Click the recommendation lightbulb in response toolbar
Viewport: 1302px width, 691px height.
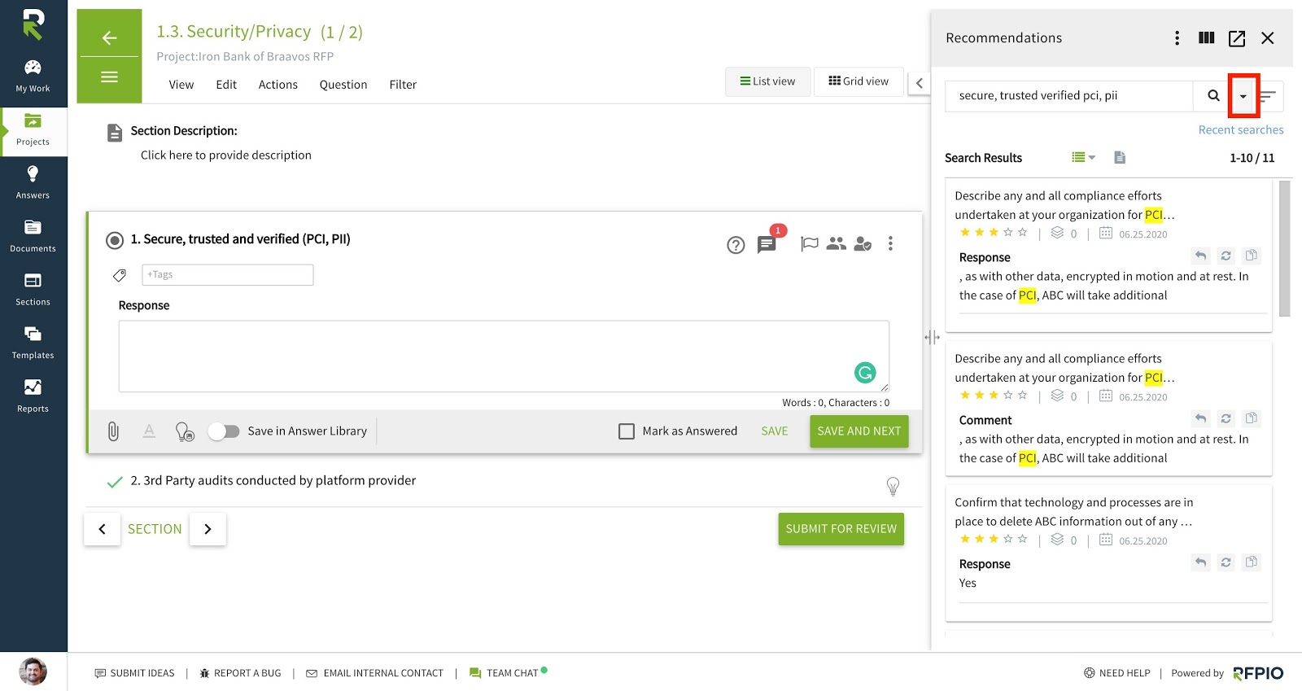pyautogui.click(x=185, y=431)
